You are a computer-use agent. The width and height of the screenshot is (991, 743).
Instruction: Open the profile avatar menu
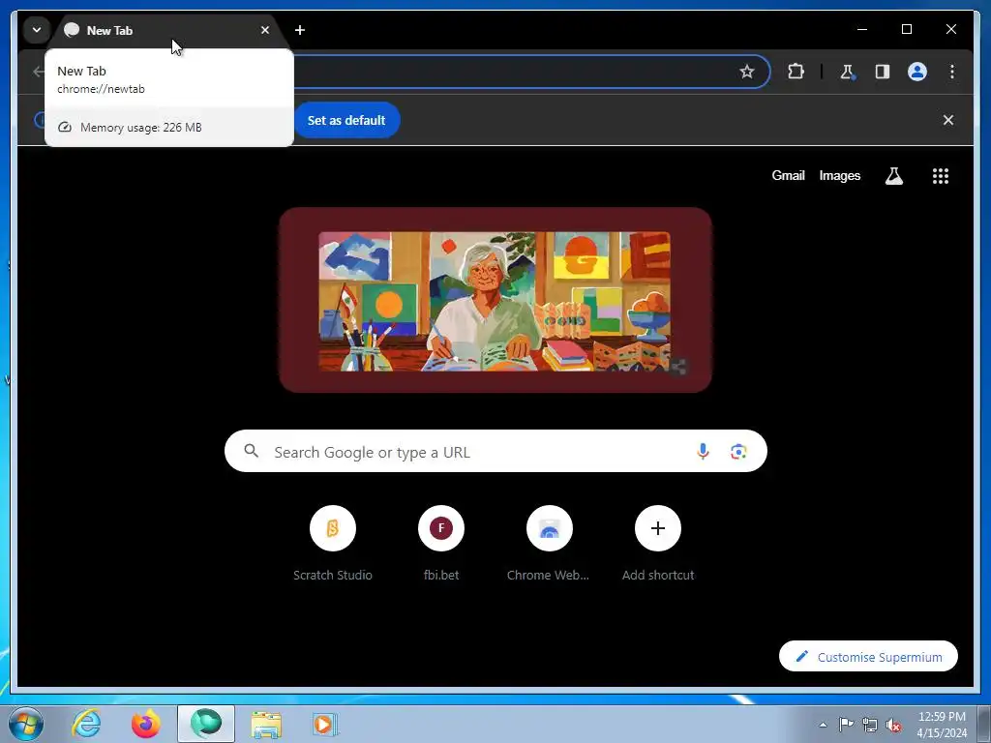[x=917, y=72]
